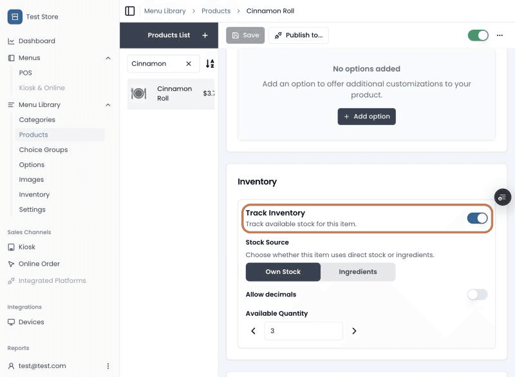Viewport: 515px width, 377px height.
Task: Follow the Menu Library breadcrumb link
Action: pyautogui.click(x=165, y=11)
